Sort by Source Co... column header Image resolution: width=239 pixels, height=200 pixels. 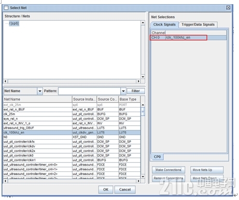tap(107, 99)
